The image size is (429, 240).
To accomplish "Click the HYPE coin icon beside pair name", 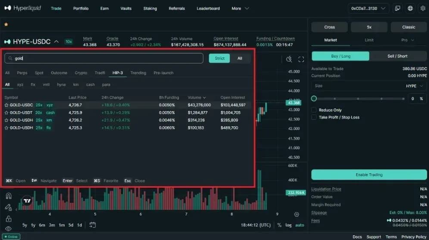I will [x=8, y=42].
